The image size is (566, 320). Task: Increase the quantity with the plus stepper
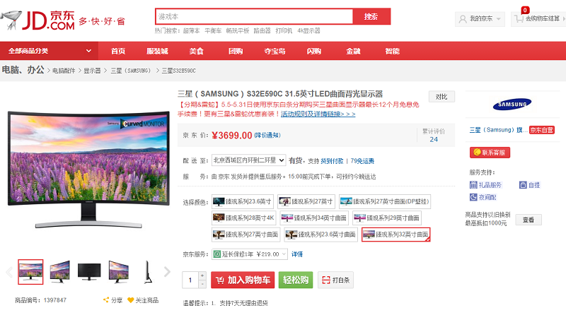coord(202,275)
